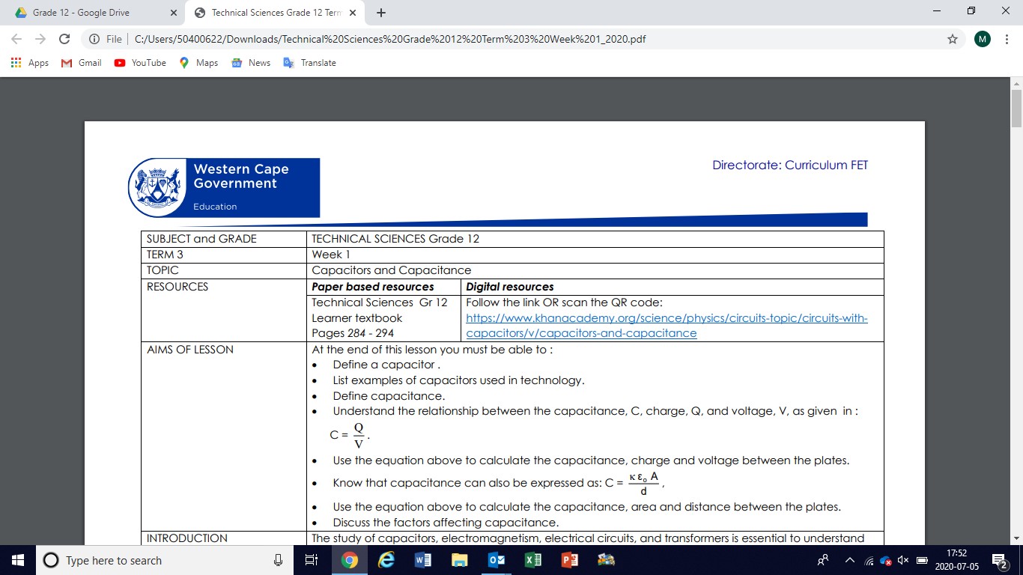1023x575 pixels.
Task: Click 'Discuss the factors affecting capacitance.' bullet
Action: coord(446,523)
